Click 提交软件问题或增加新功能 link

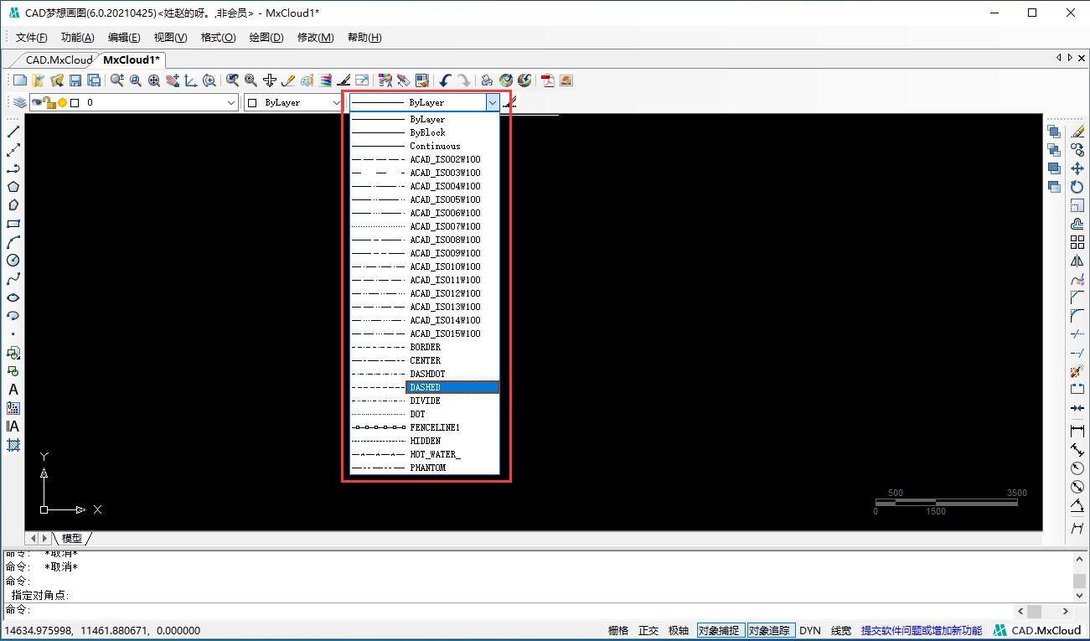coord(922,630)
